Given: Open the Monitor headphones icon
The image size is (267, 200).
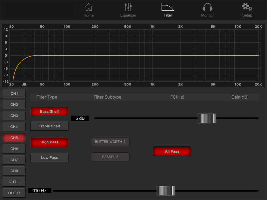Looking at the screenshot, I should pos(207,7).
